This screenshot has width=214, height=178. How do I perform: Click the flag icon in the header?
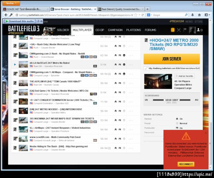(185, 29)
